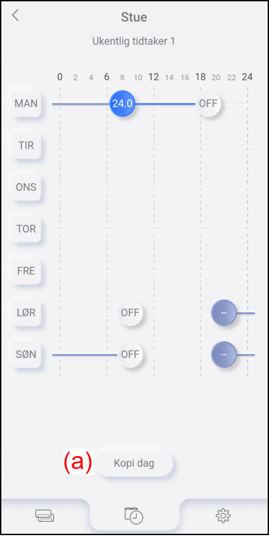269x536 pixels.
Task: Tap the OFF marker on Saturday
Action: click(130, 312)
